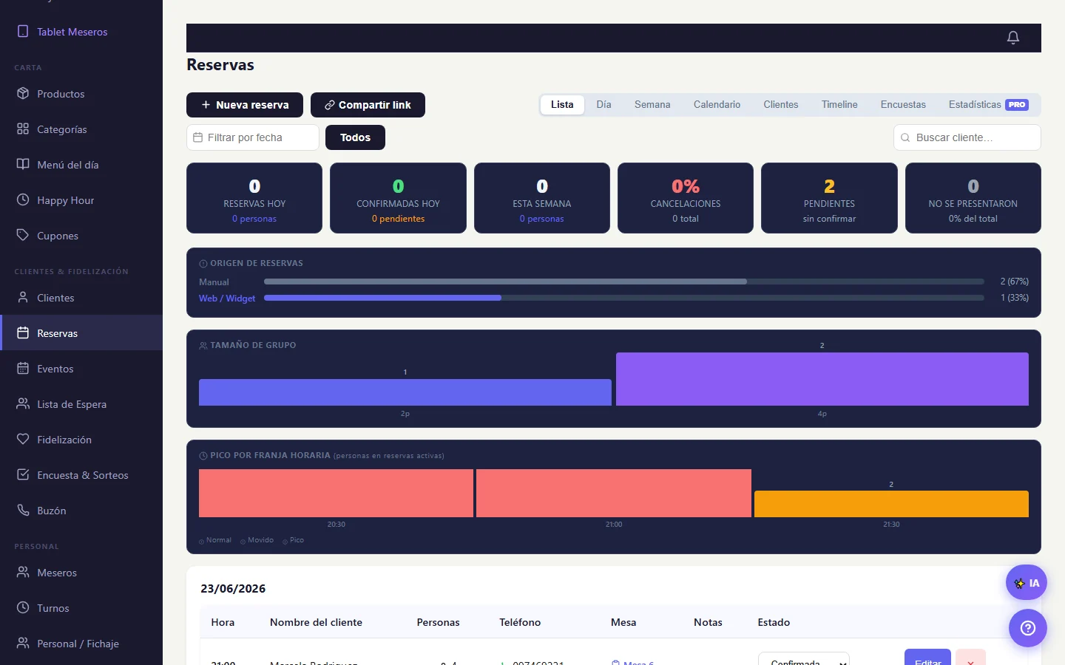Image resolution: width=1065 pixels, height=665 pixels.
Task: Select the Lista view tab
Action: [x=562, y=105]
